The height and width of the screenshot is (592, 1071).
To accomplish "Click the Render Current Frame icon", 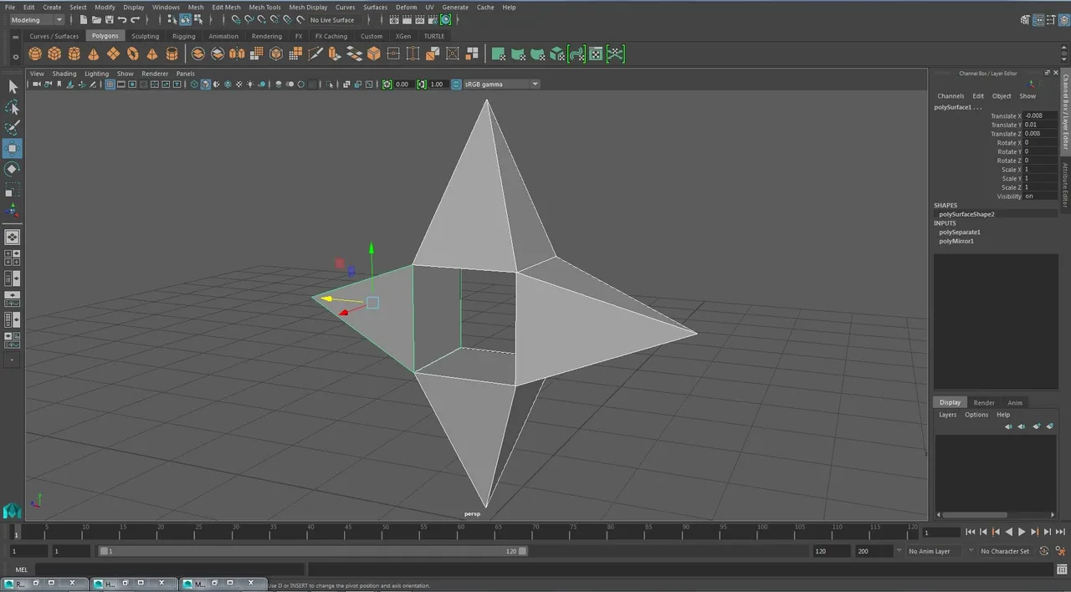I will point(407,19).
